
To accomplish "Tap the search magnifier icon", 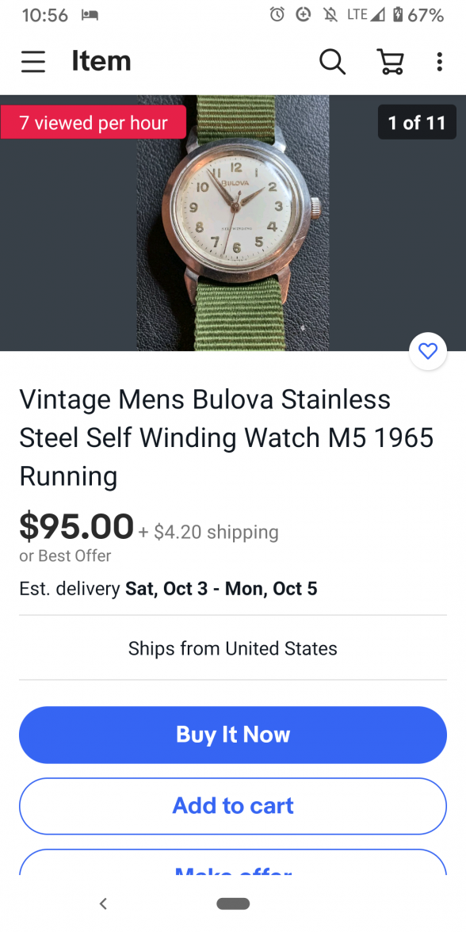I will (332, 61).
